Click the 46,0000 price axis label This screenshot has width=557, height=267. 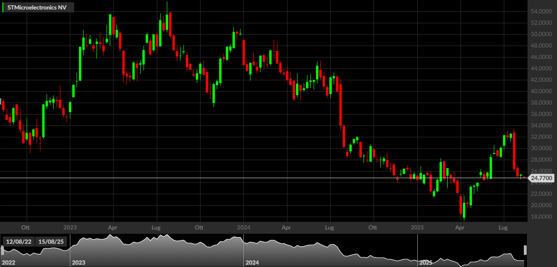coord(541,57)
